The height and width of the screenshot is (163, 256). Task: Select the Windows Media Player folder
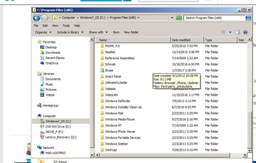120,119
